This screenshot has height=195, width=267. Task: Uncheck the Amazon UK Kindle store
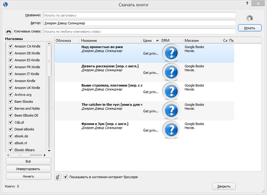pos(11,88)
